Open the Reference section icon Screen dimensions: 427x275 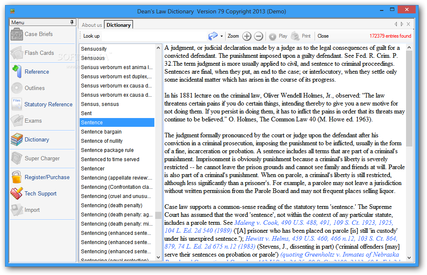click(17, 72)
